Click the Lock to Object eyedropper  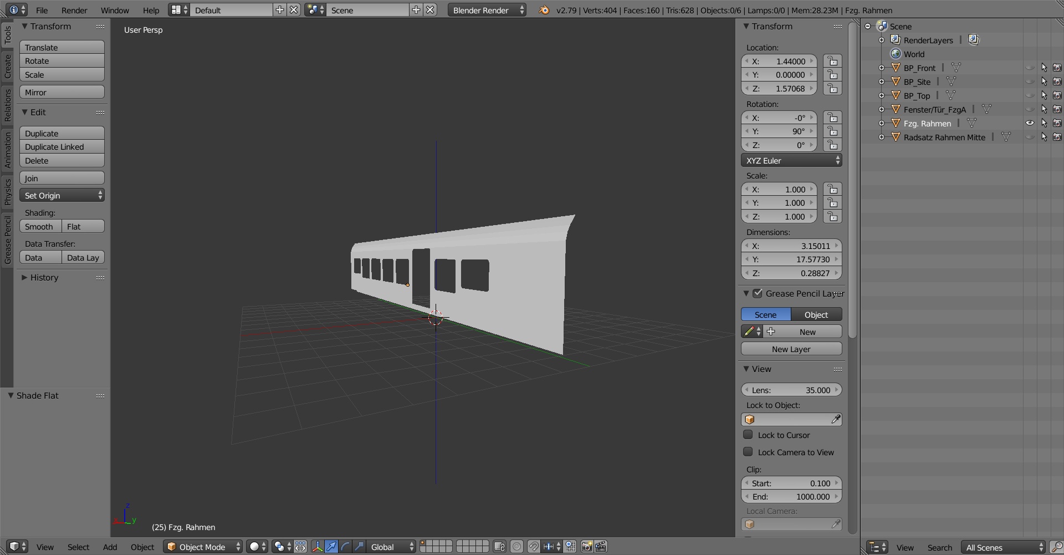coord(836,420)
